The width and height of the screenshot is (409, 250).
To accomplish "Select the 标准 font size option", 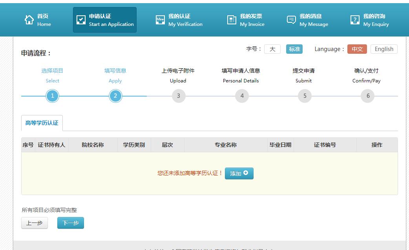I will [294, 49].
